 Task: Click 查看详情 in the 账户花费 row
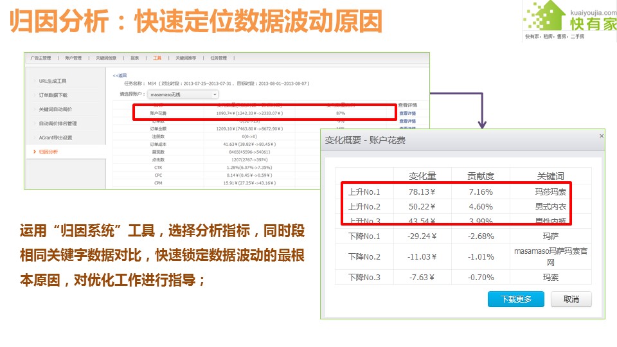click(407, 113)
